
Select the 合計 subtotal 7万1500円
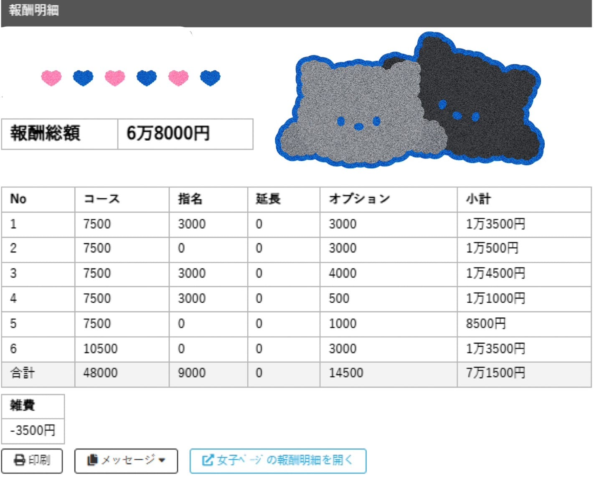495,373
